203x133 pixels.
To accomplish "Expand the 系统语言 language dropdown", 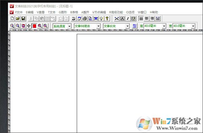I will pyautogui.click(x=69, y=26).
